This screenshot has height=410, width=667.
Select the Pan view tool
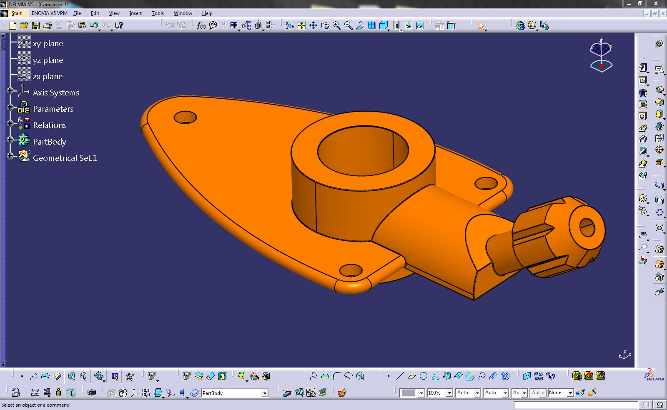[x=313, y=25]
